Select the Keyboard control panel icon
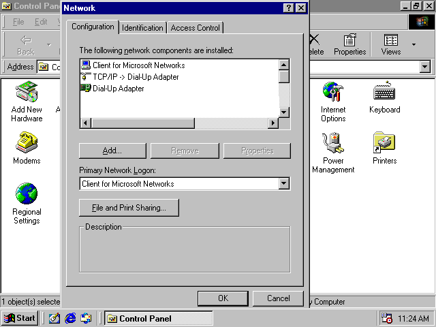The image size is (436, 327). [384, 97]
